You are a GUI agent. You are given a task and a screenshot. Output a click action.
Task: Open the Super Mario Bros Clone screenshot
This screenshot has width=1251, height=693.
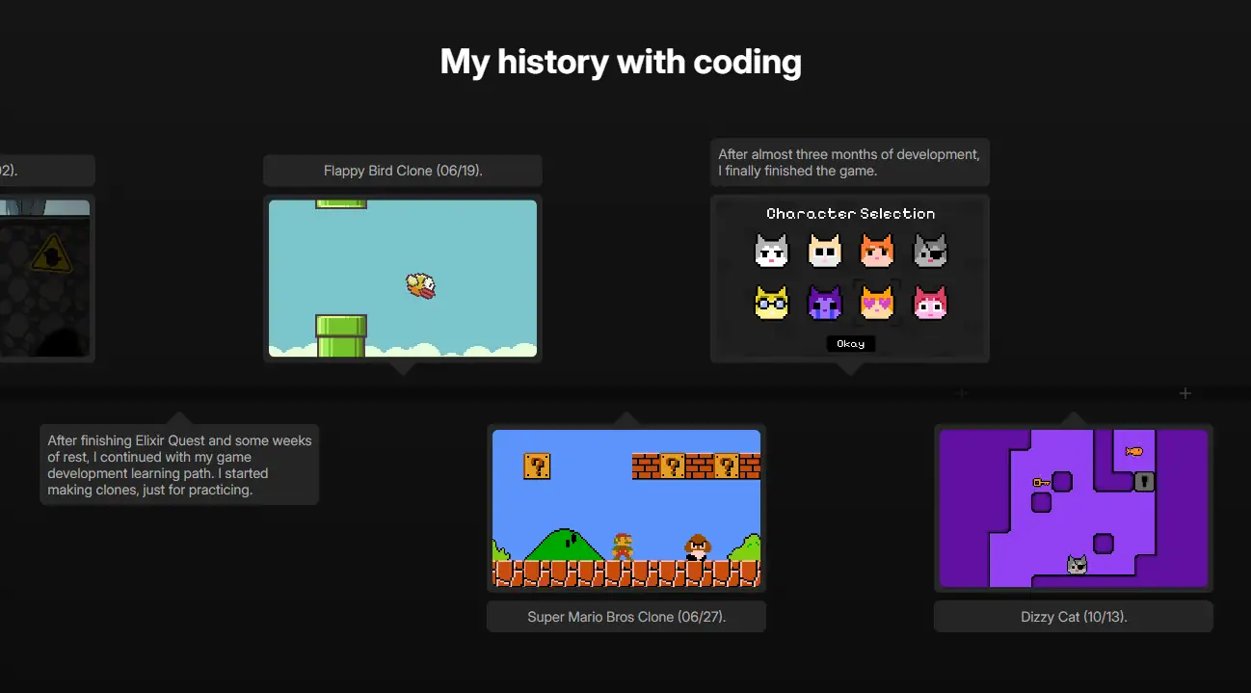[625, 509]
